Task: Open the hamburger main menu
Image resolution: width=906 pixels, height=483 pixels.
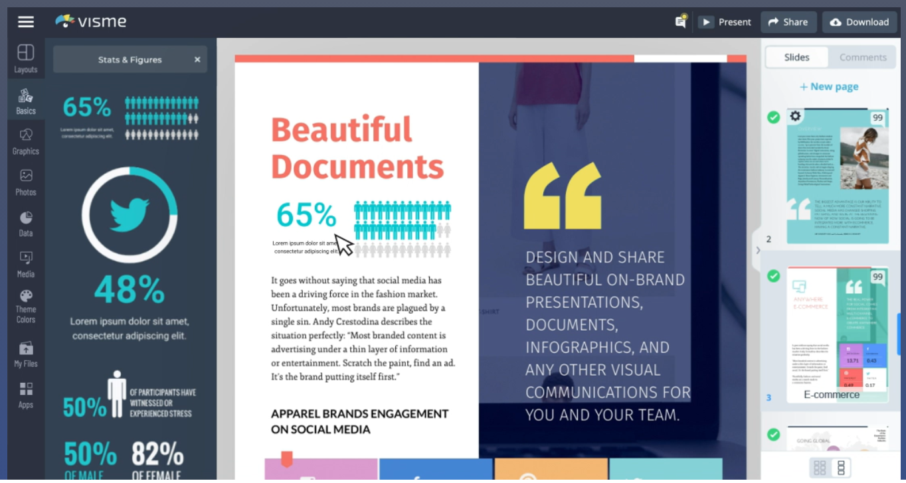Action: pyautogui.click(x=25, y=21)
